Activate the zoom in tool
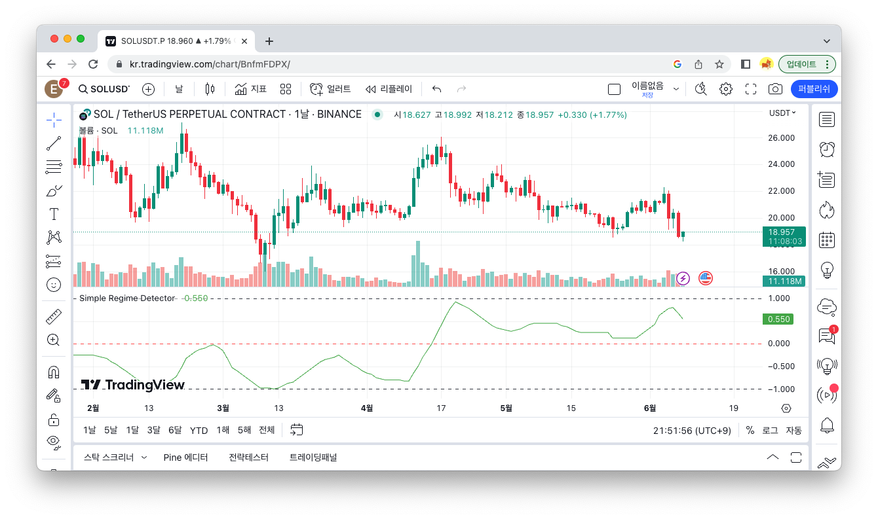Viewport: 878px width, 519px height. pos(54,340)
